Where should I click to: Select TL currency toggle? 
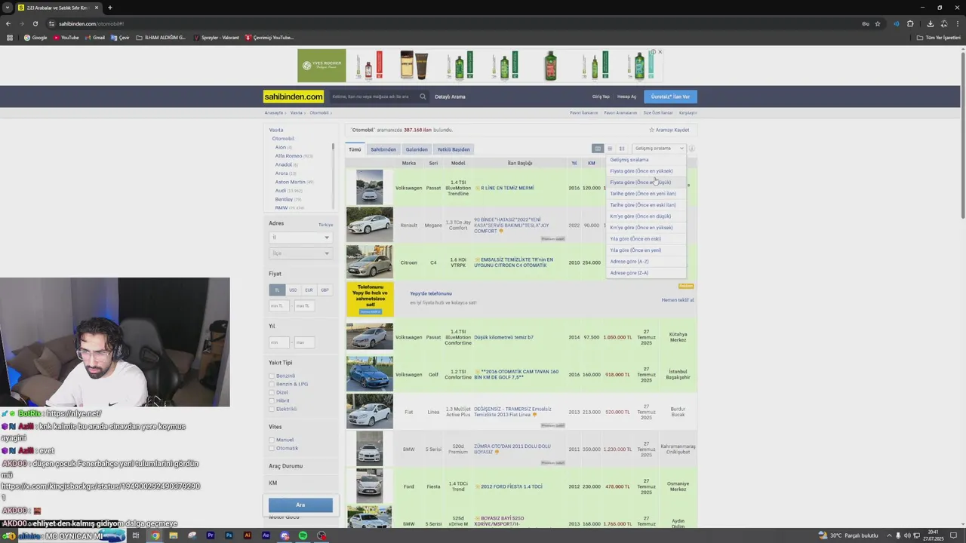click(277, 290)
